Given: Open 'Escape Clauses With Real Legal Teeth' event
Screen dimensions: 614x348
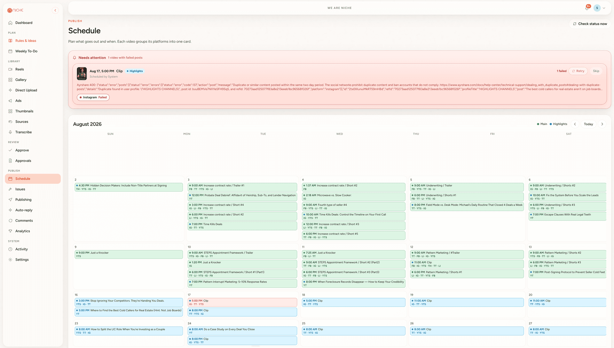Looking at the screenshot, I should [568, 216].
